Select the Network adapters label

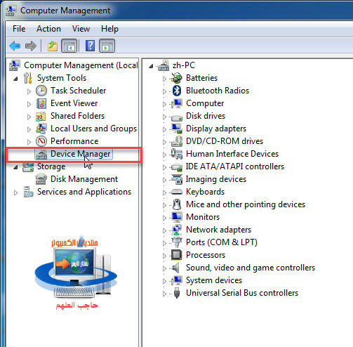point(218,230)
